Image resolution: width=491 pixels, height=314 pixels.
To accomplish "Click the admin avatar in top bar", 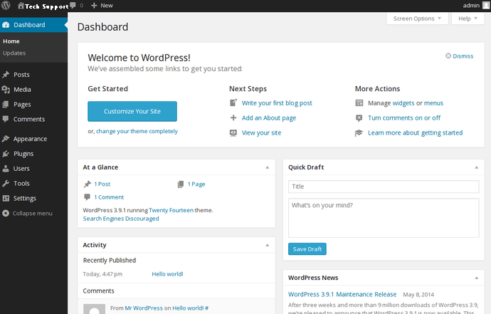I will 486,5.
